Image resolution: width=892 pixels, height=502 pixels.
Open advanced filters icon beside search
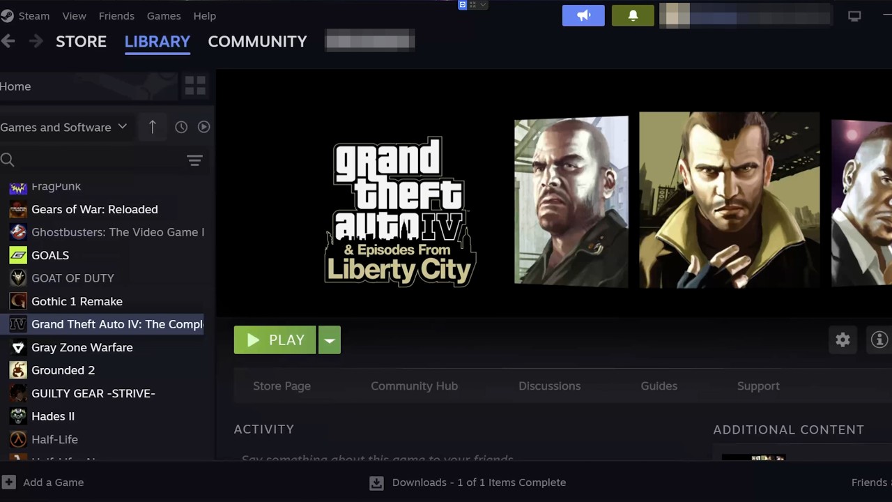pos(194,160)
